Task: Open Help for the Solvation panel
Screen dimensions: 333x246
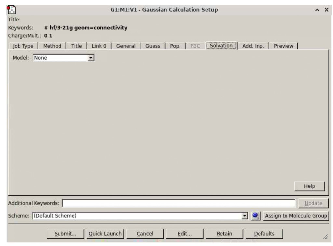Action: point(309,186)
